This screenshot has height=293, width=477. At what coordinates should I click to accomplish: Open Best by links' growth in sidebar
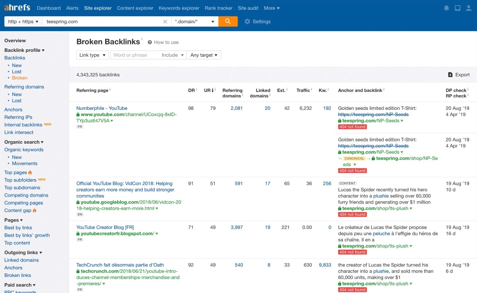pos(27,235)
